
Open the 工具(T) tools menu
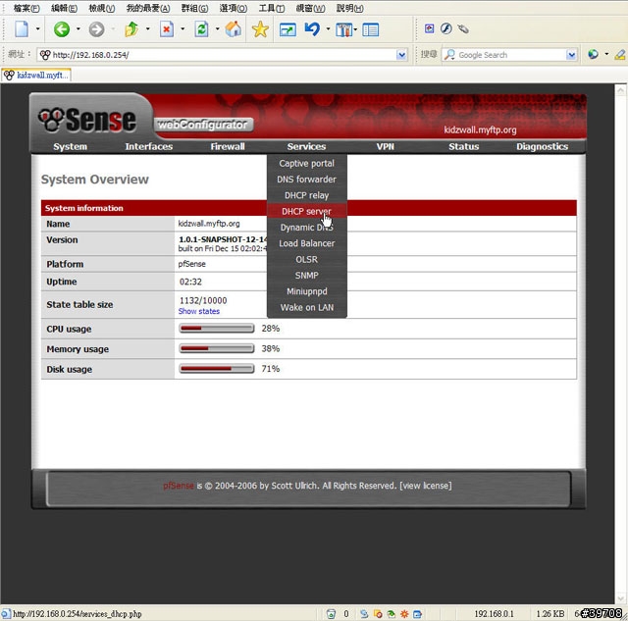271,8
